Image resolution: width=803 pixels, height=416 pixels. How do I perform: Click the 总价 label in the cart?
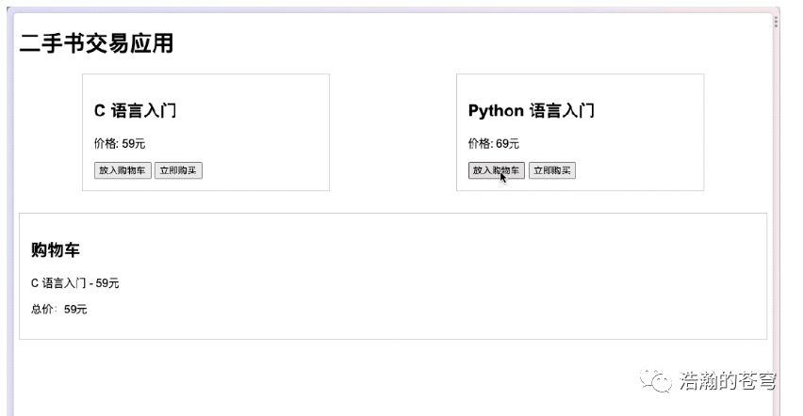click(x=43, y=310)
